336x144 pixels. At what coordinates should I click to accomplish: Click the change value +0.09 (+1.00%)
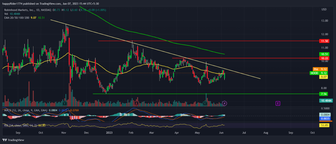96,10
